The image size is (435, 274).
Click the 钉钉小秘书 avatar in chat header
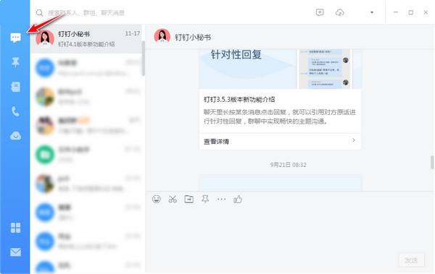[x=162, y=37]
